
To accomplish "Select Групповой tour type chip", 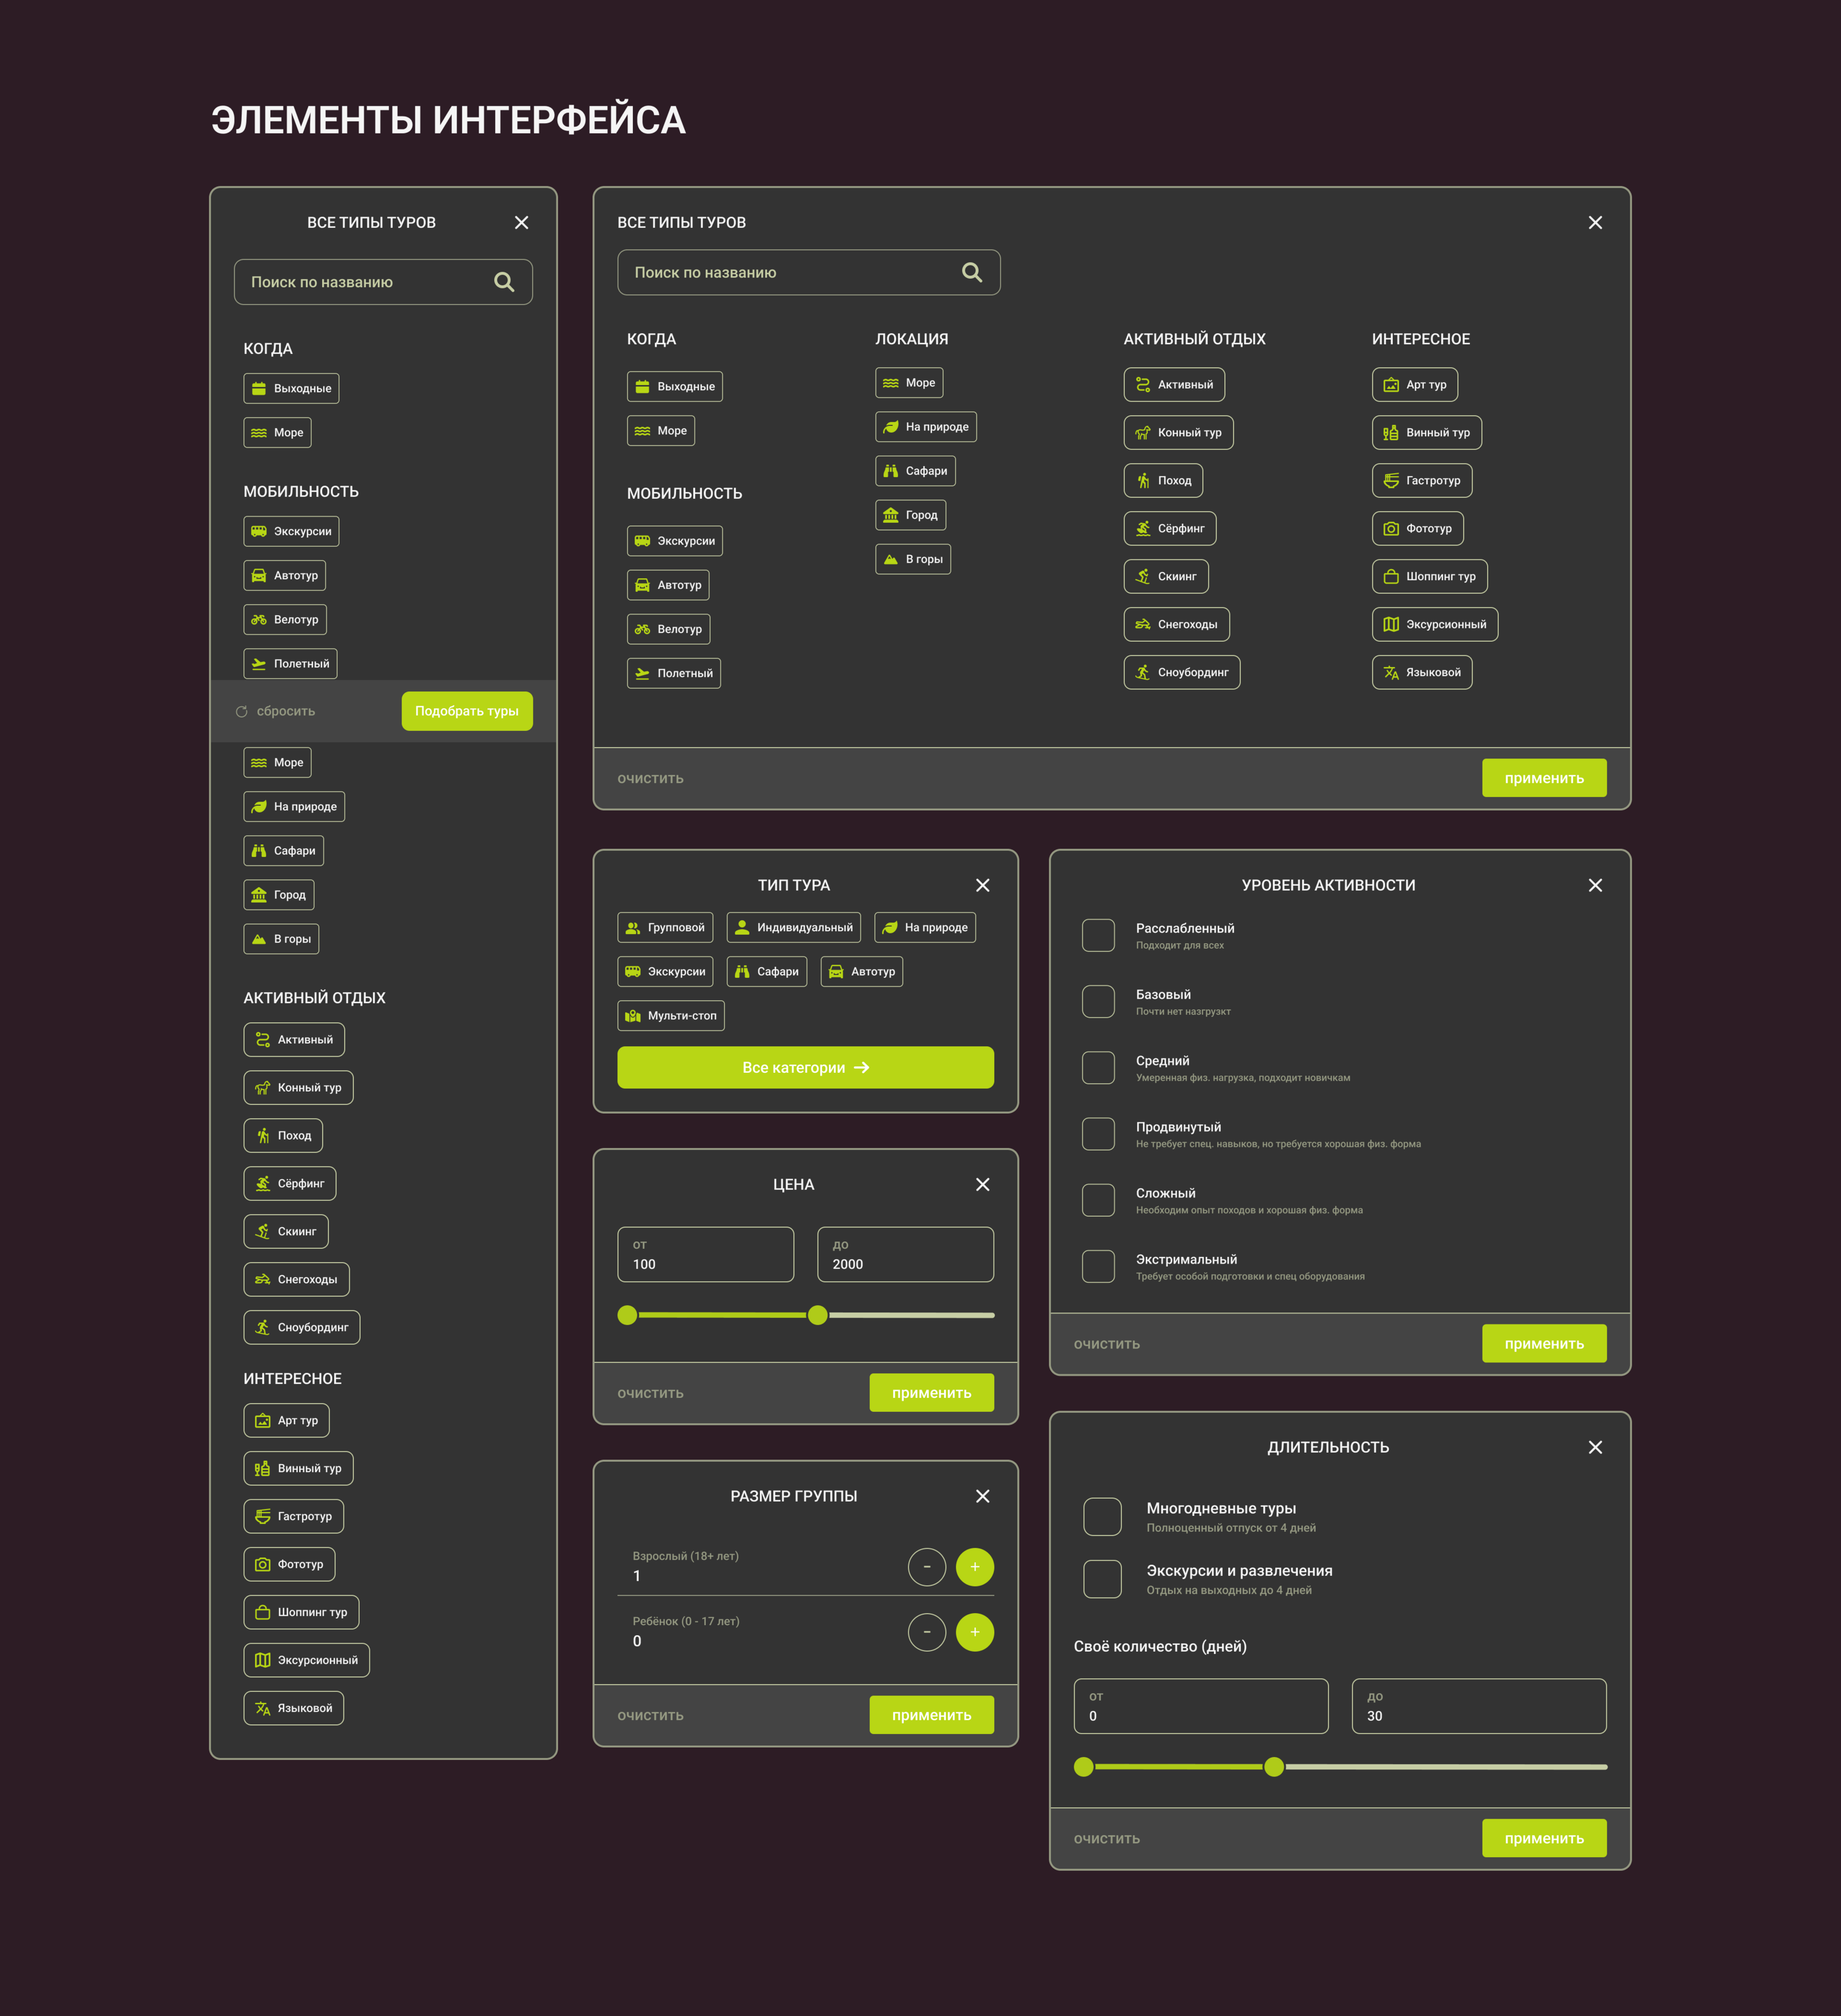I will (x=666, y=927).
